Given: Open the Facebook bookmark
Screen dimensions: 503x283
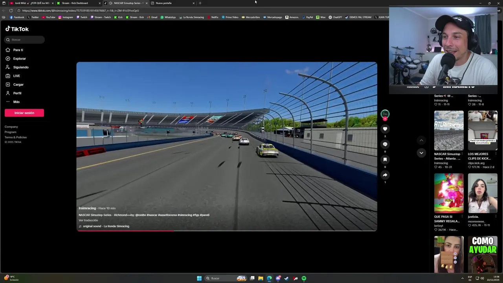Looking at the screenshot, I should point(17,17).
